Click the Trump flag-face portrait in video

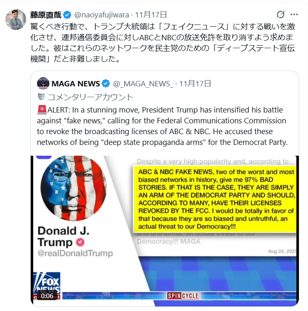pyautogui.click(x=73, y=188)
